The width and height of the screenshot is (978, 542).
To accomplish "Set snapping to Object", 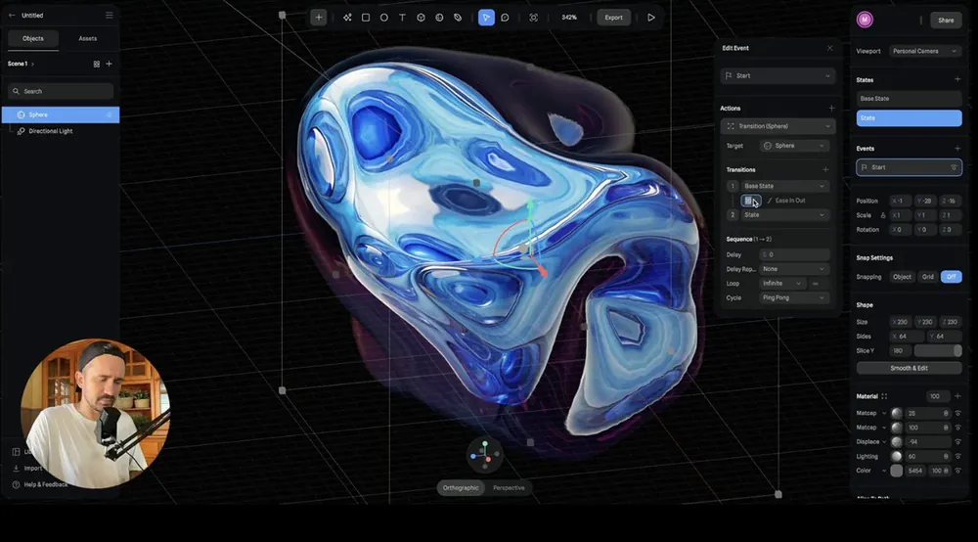I will click(x=902, y=277).
